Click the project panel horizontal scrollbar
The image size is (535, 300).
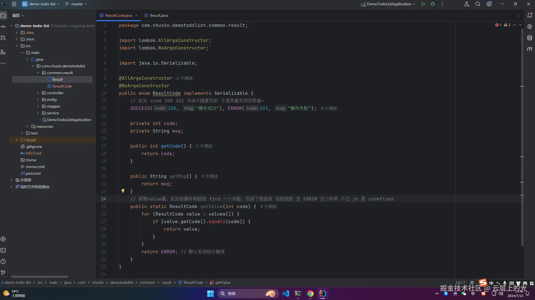click(39, 277)
